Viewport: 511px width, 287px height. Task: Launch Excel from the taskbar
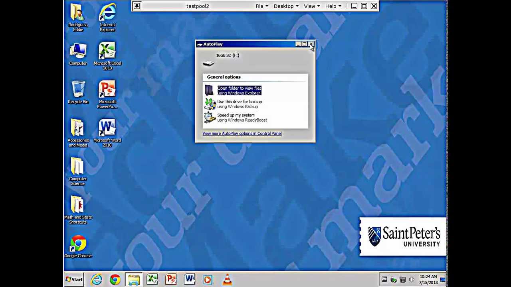[152, 280]
